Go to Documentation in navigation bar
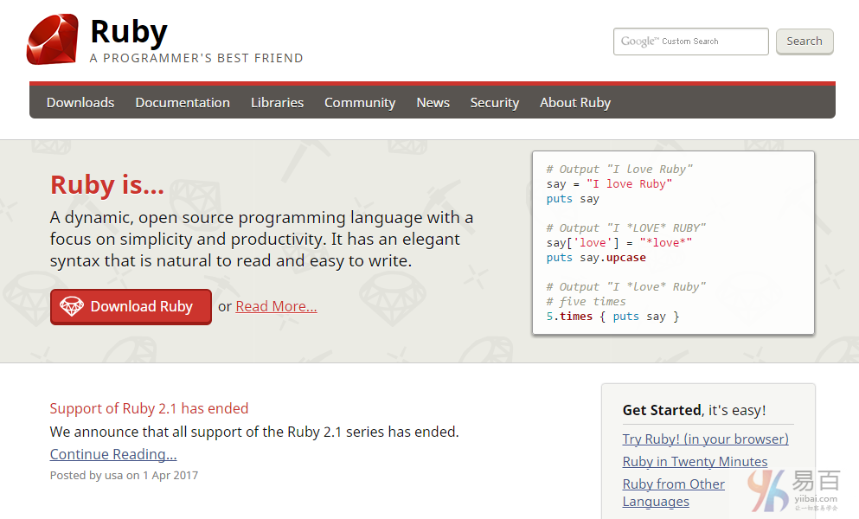Screen dimensions: 859x519 (x=183, y=102)
